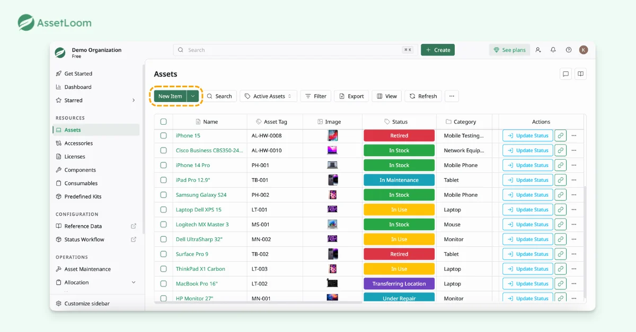Screen dimensions: 636x332
Task: Click link icon in Surface Pro 9 row
Action: point(561,254)
